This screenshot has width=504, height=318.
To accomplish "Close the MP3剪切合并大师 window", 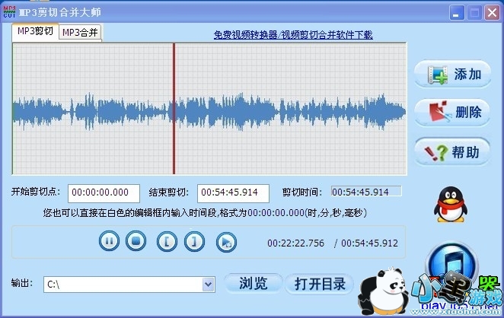I will point(492,13).
